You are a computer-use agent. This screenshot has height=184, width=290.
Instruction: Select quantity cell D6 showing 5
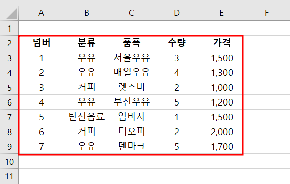(177, 102)
